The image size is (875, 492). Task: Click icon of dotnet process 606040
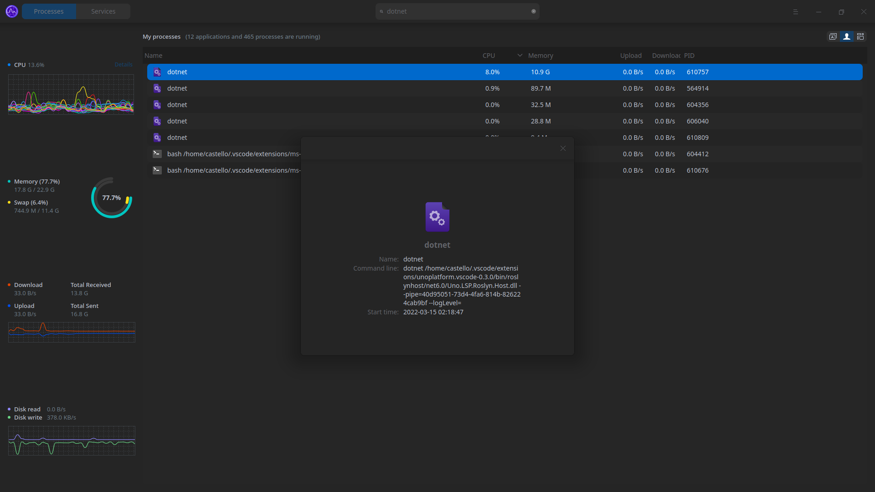click(x=157, y=121)
